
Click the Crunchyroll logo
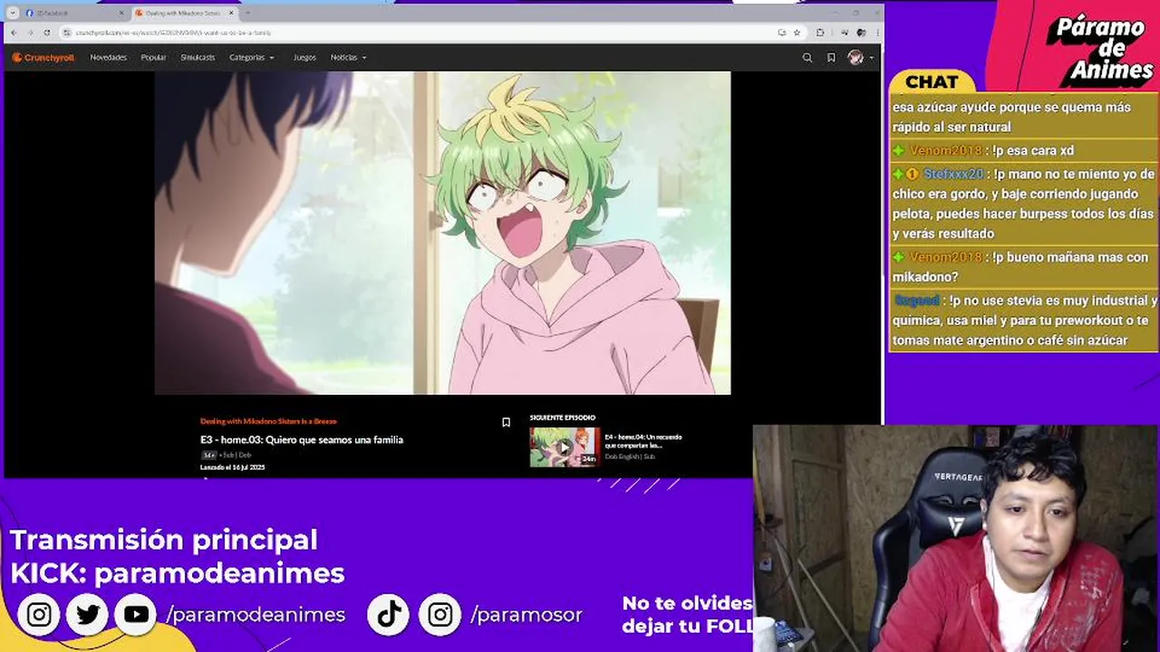(x=43, y=57)
